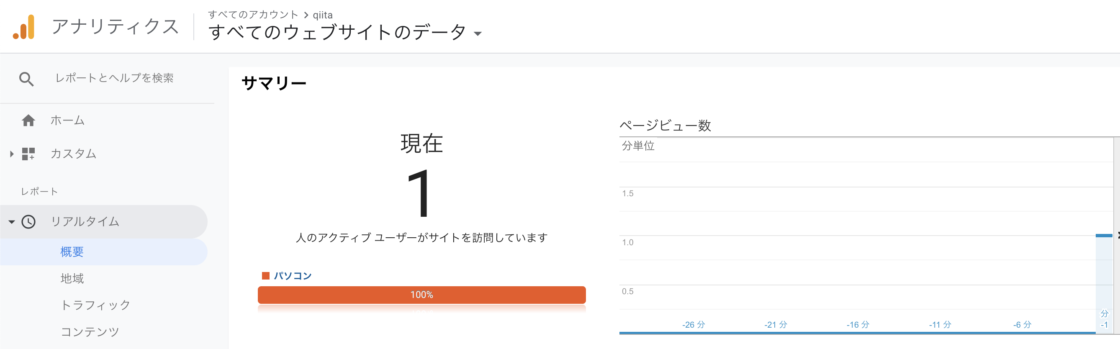Screen dimensions: 1120x349
Task: Click the 100% orange device usage bar
Action: pos(422,295)
